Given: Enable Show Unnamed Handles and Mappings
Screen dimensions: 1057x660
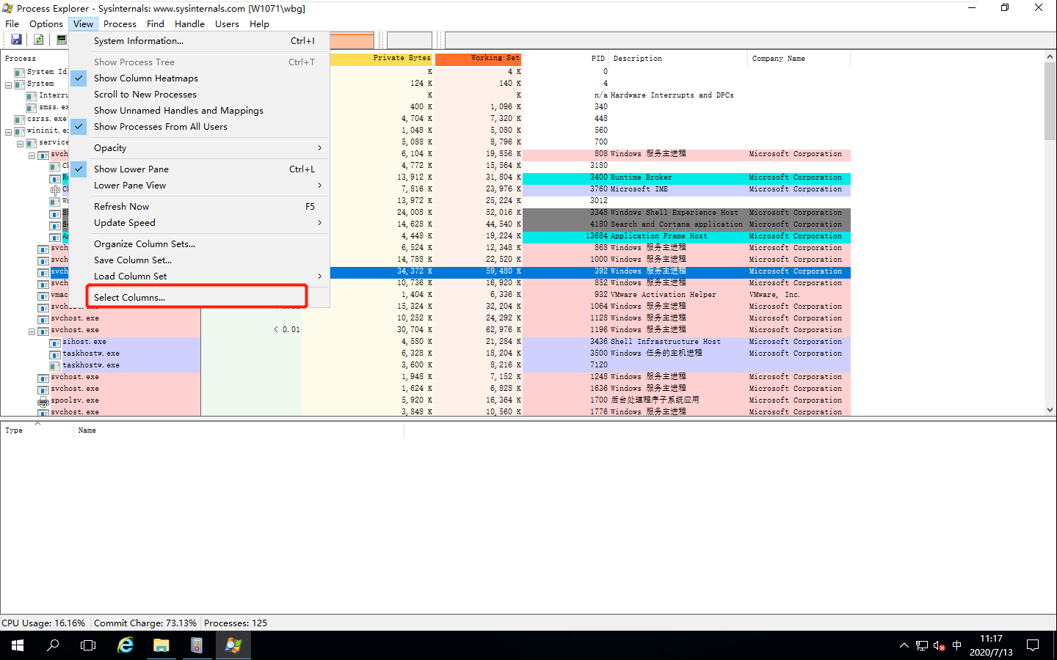Looking at the screenshot, I should tap(199, 111).
